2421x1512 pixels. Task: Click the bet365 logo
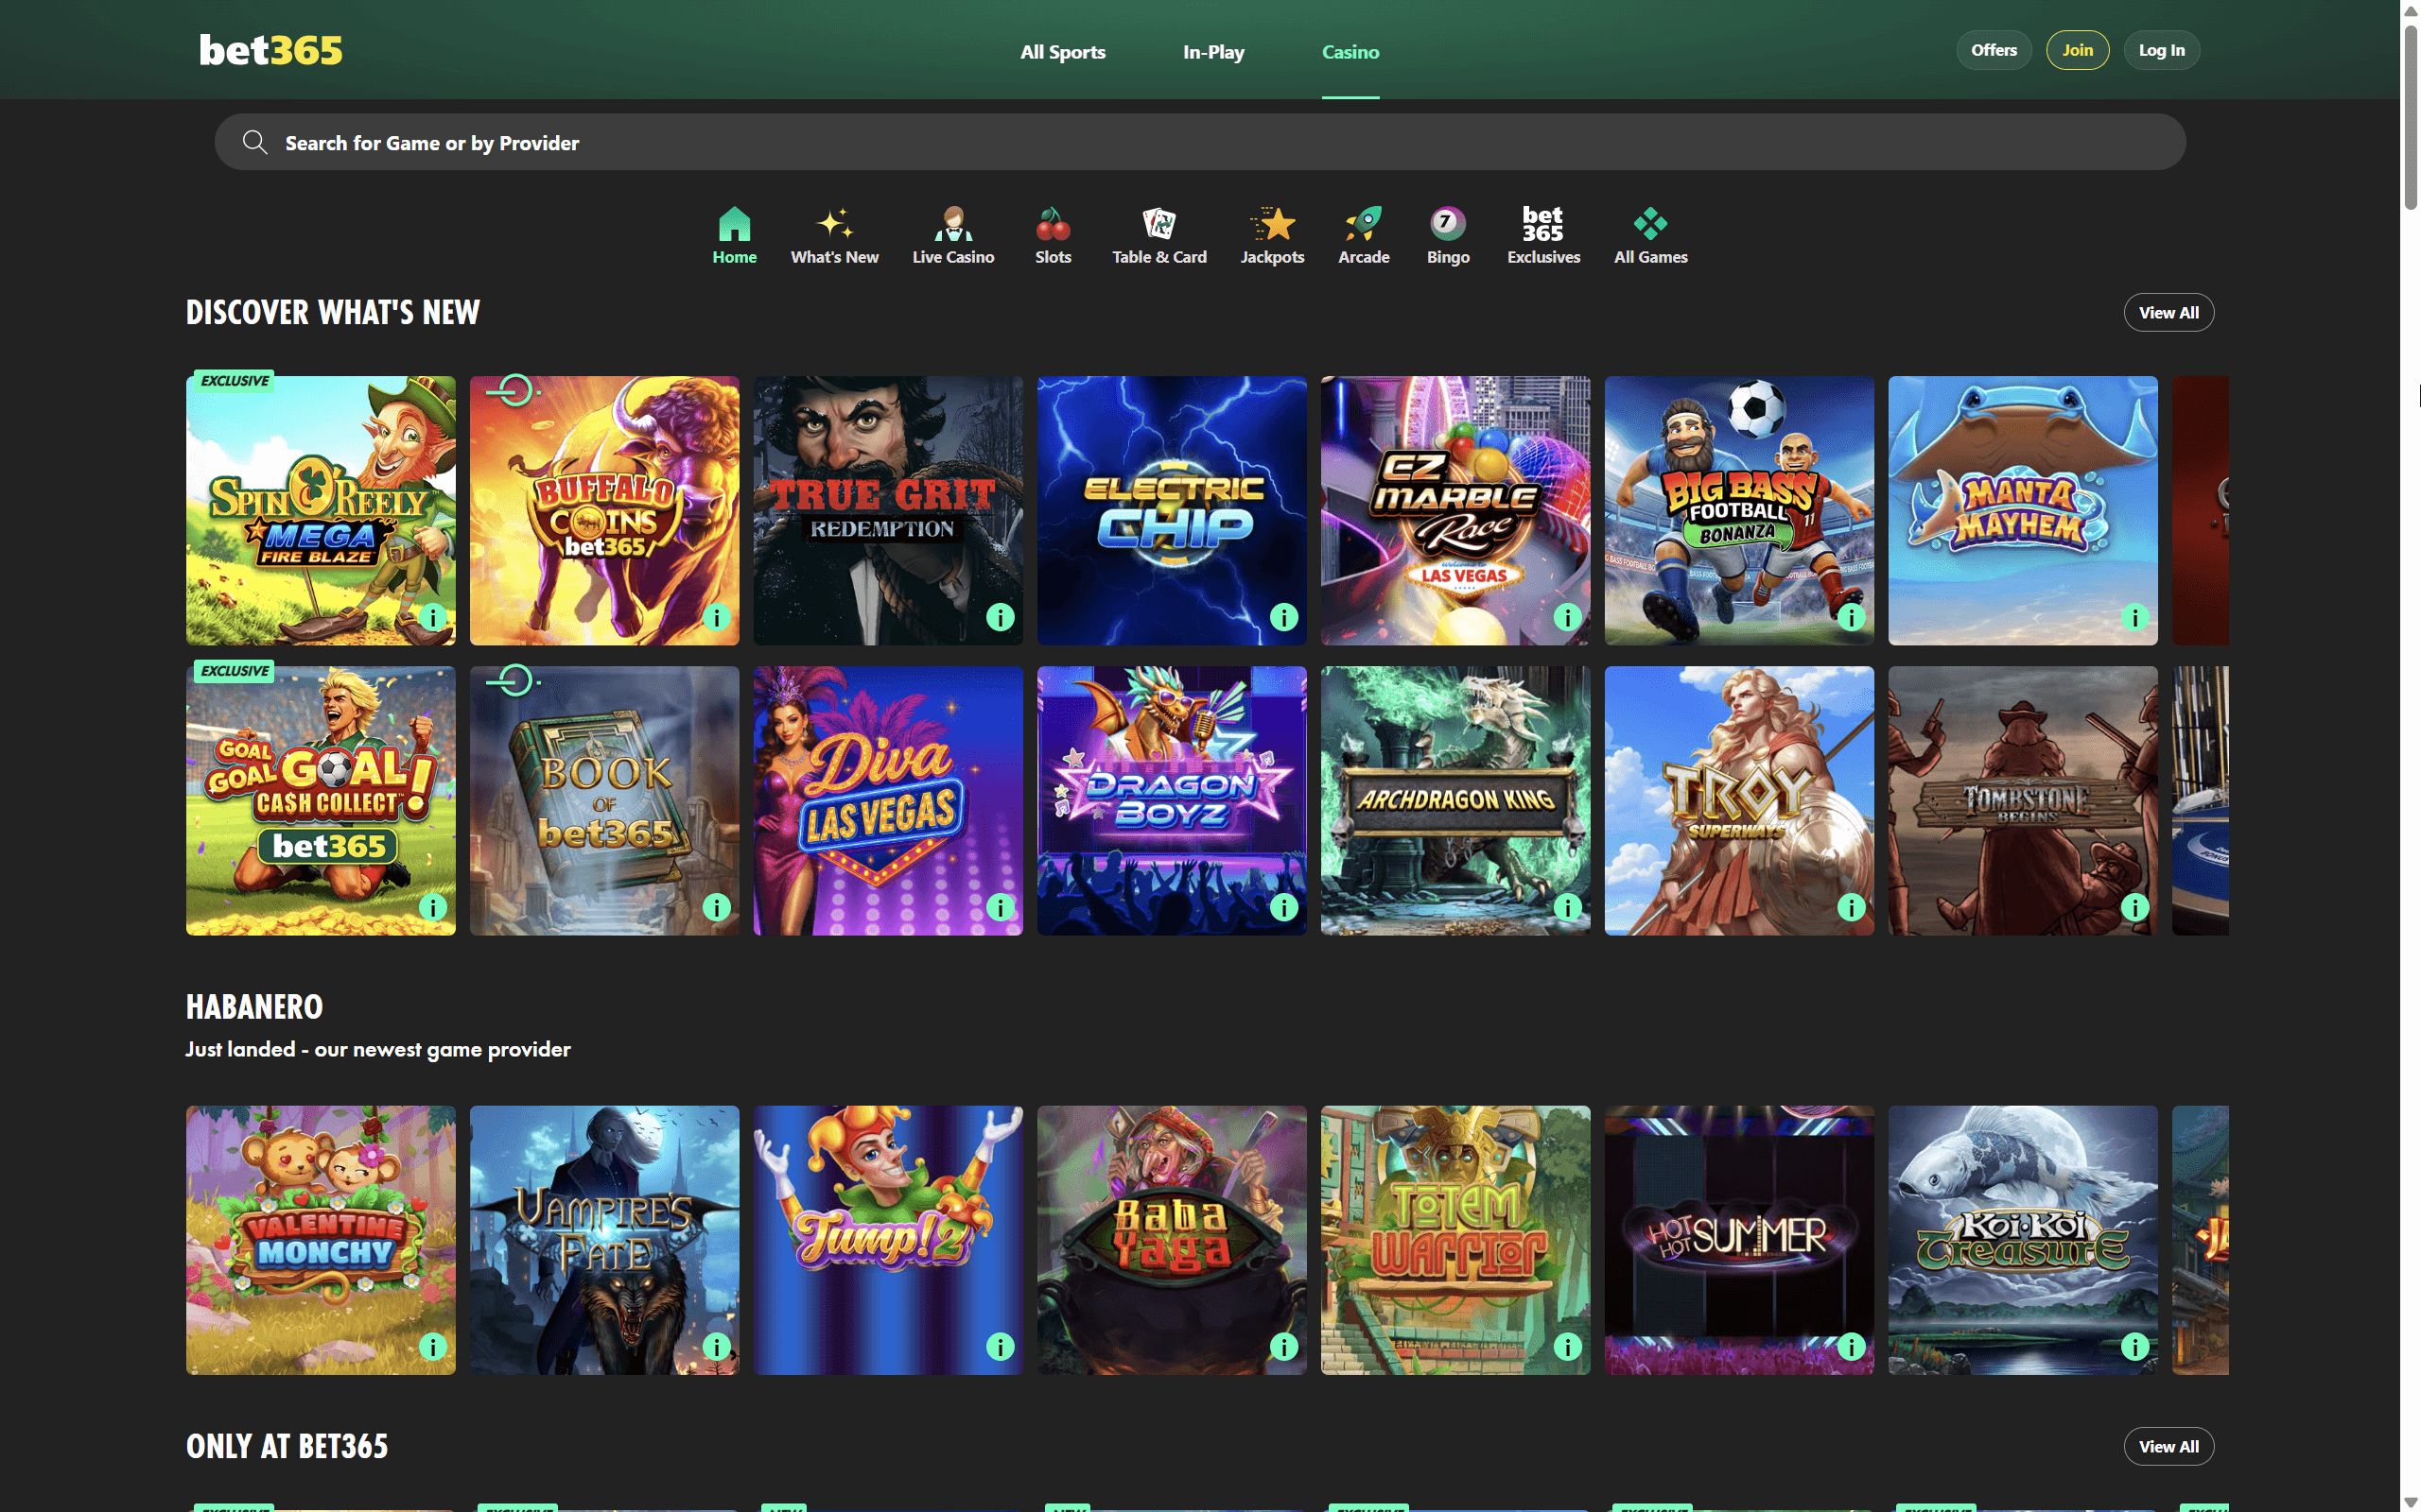coord(270,50)
